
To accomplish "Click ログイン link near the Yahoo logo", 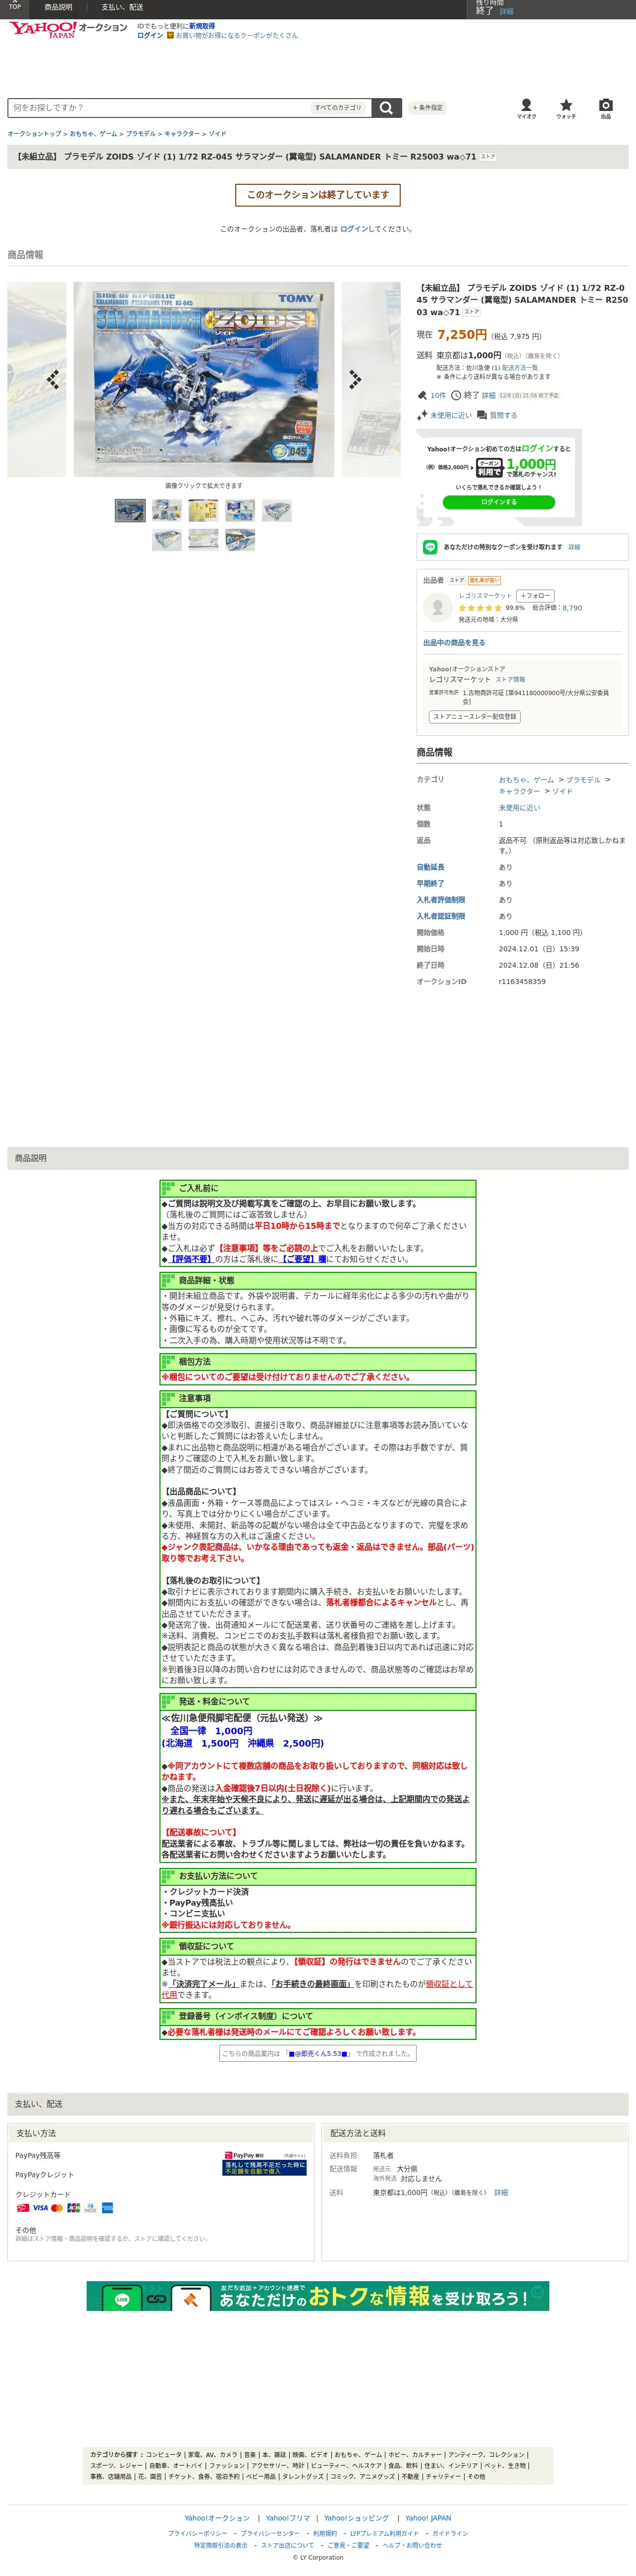I will tap(150, 35).
